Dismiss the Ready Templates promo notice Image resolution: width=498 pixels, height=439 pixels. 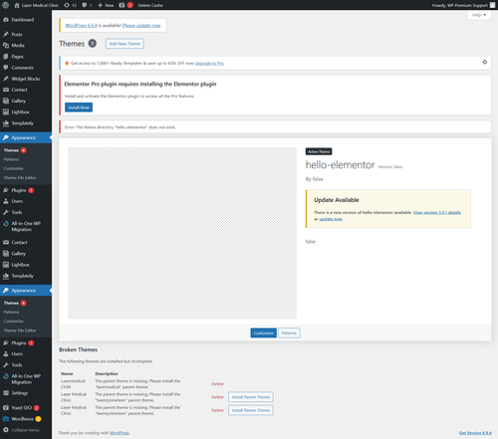click(485, 62)
